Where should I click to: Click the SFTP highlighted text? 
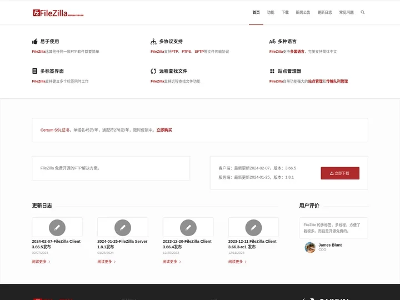[x=199, y=52]
